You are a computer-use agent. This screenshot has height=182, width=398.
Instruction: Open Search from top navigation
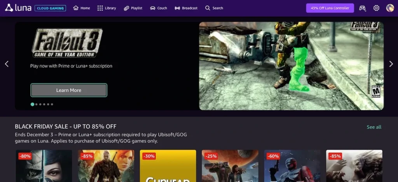214,8
